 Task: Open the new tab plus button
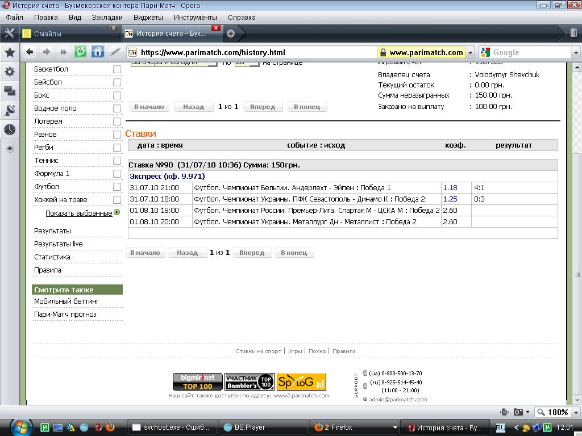[231, 33]
